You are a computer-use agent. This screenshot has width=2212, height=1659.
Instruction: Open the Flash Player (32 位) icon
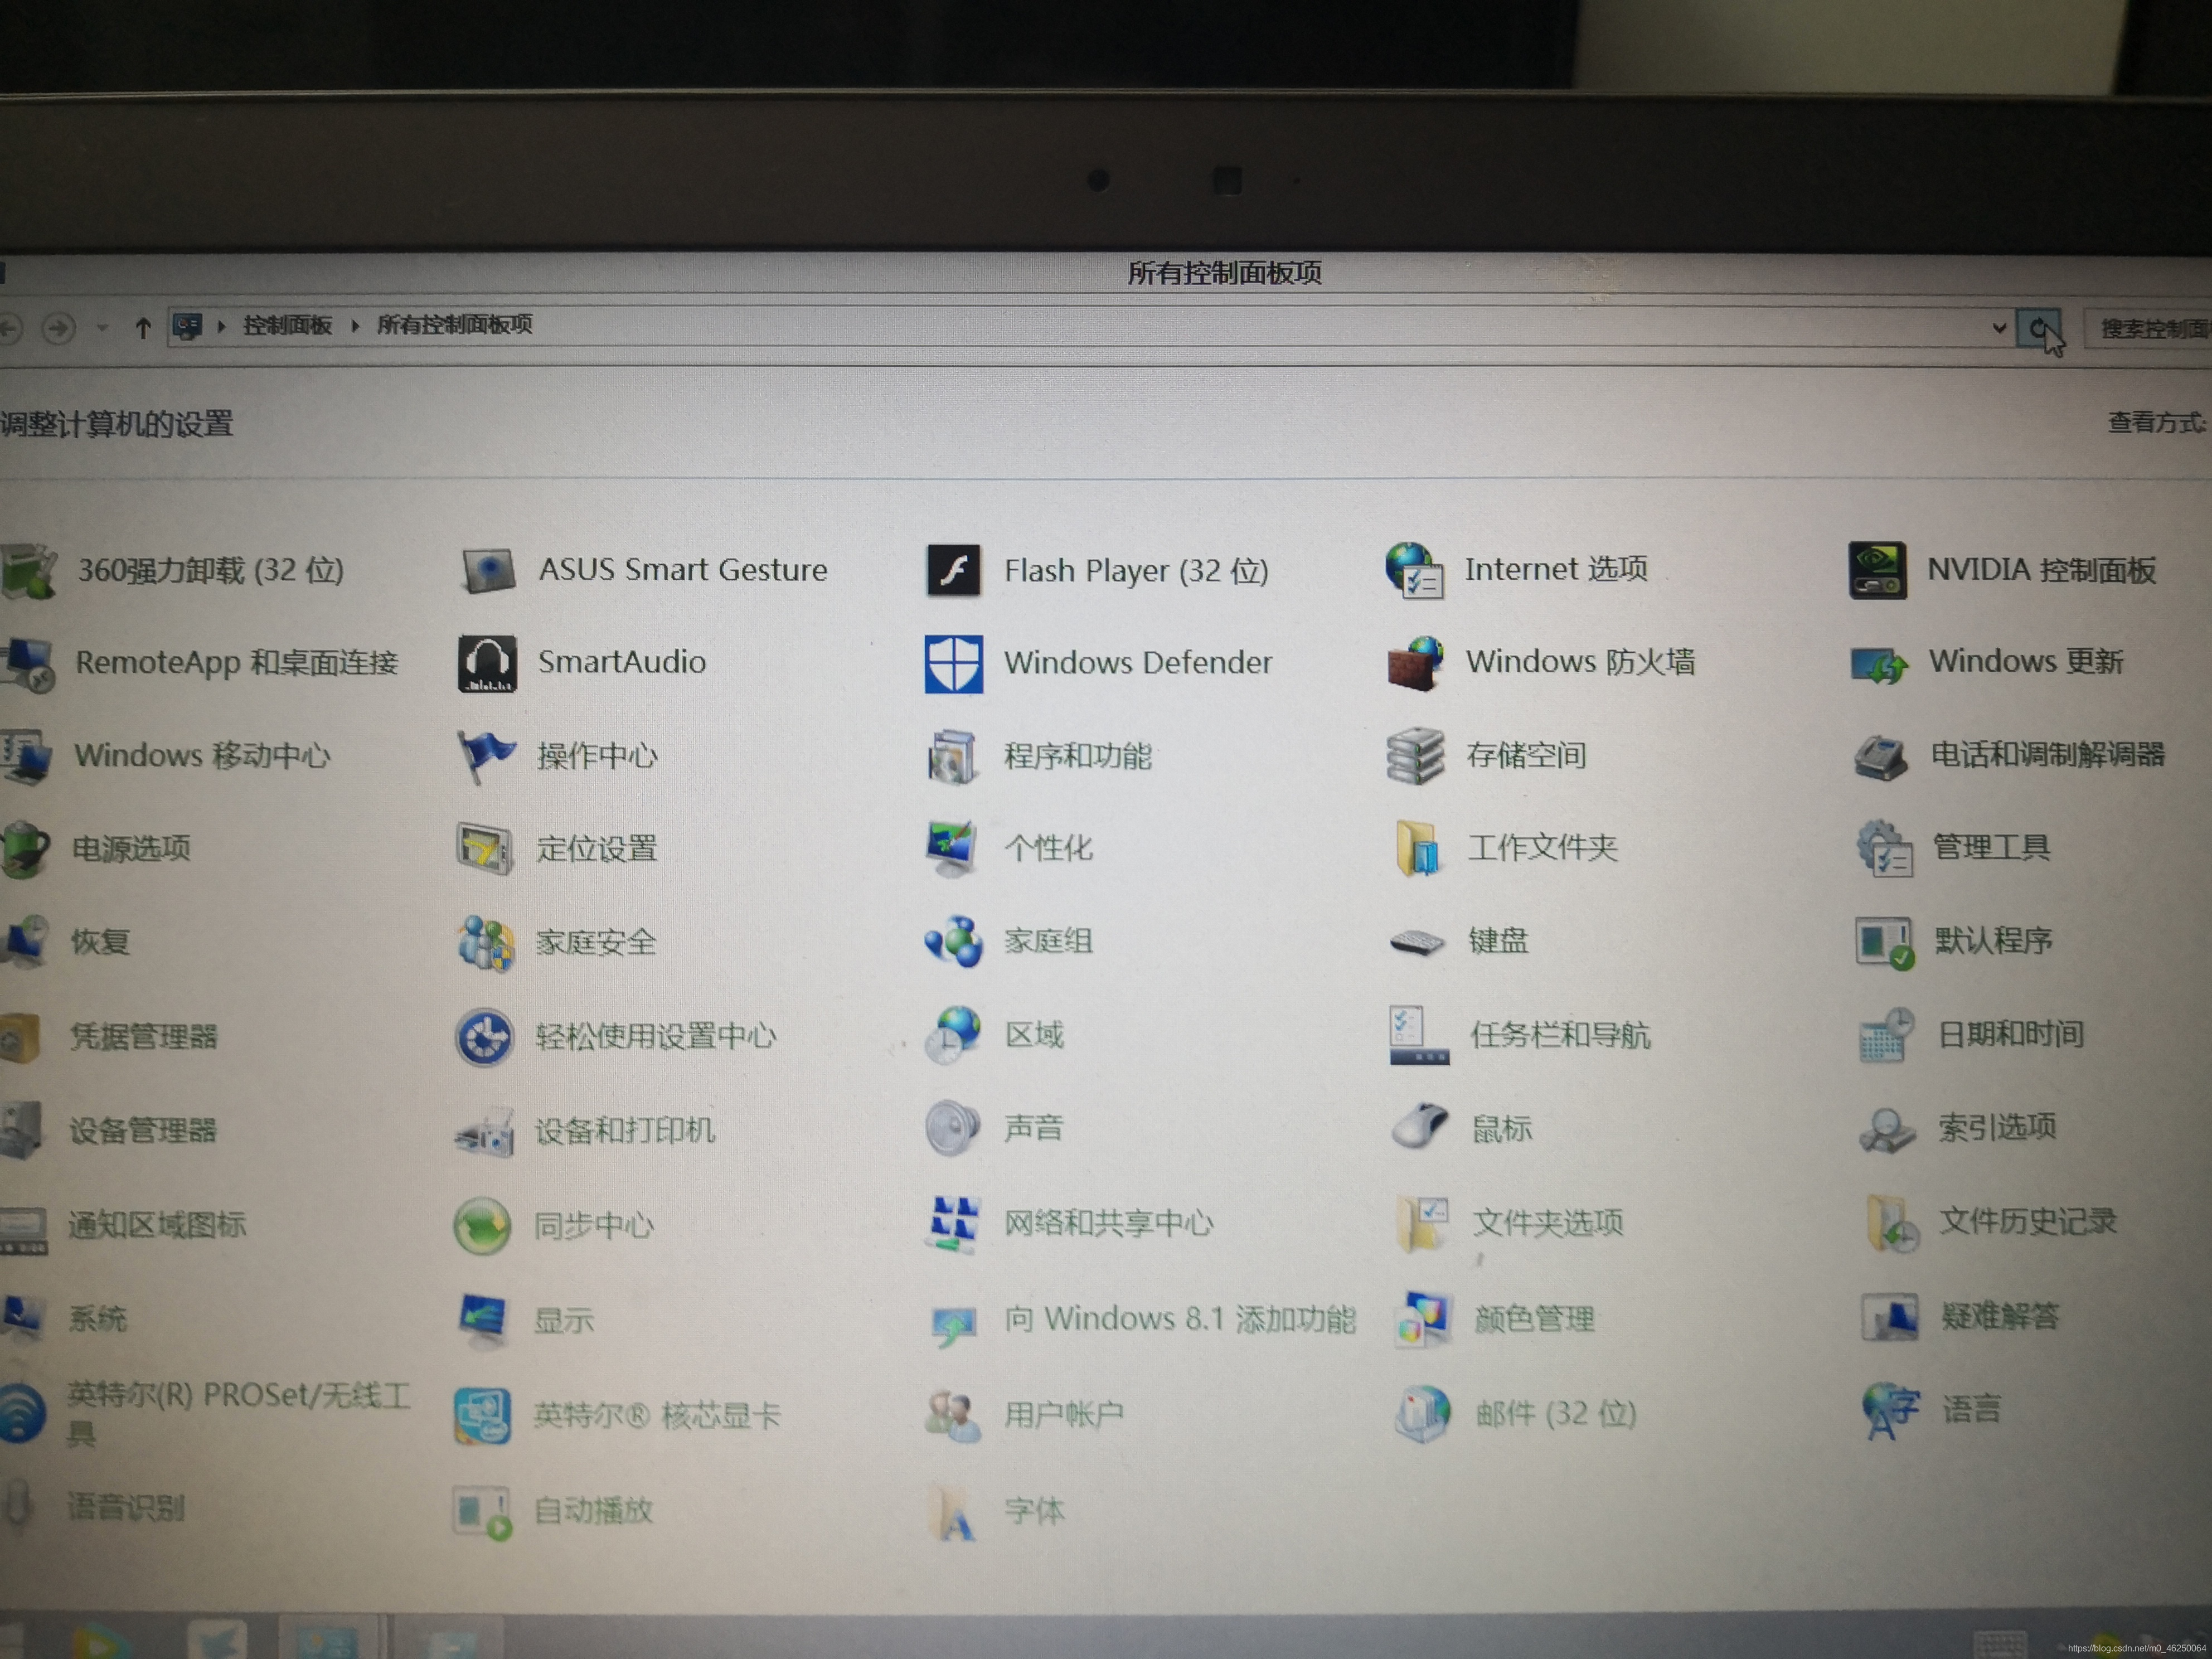[x=953, y=570]
